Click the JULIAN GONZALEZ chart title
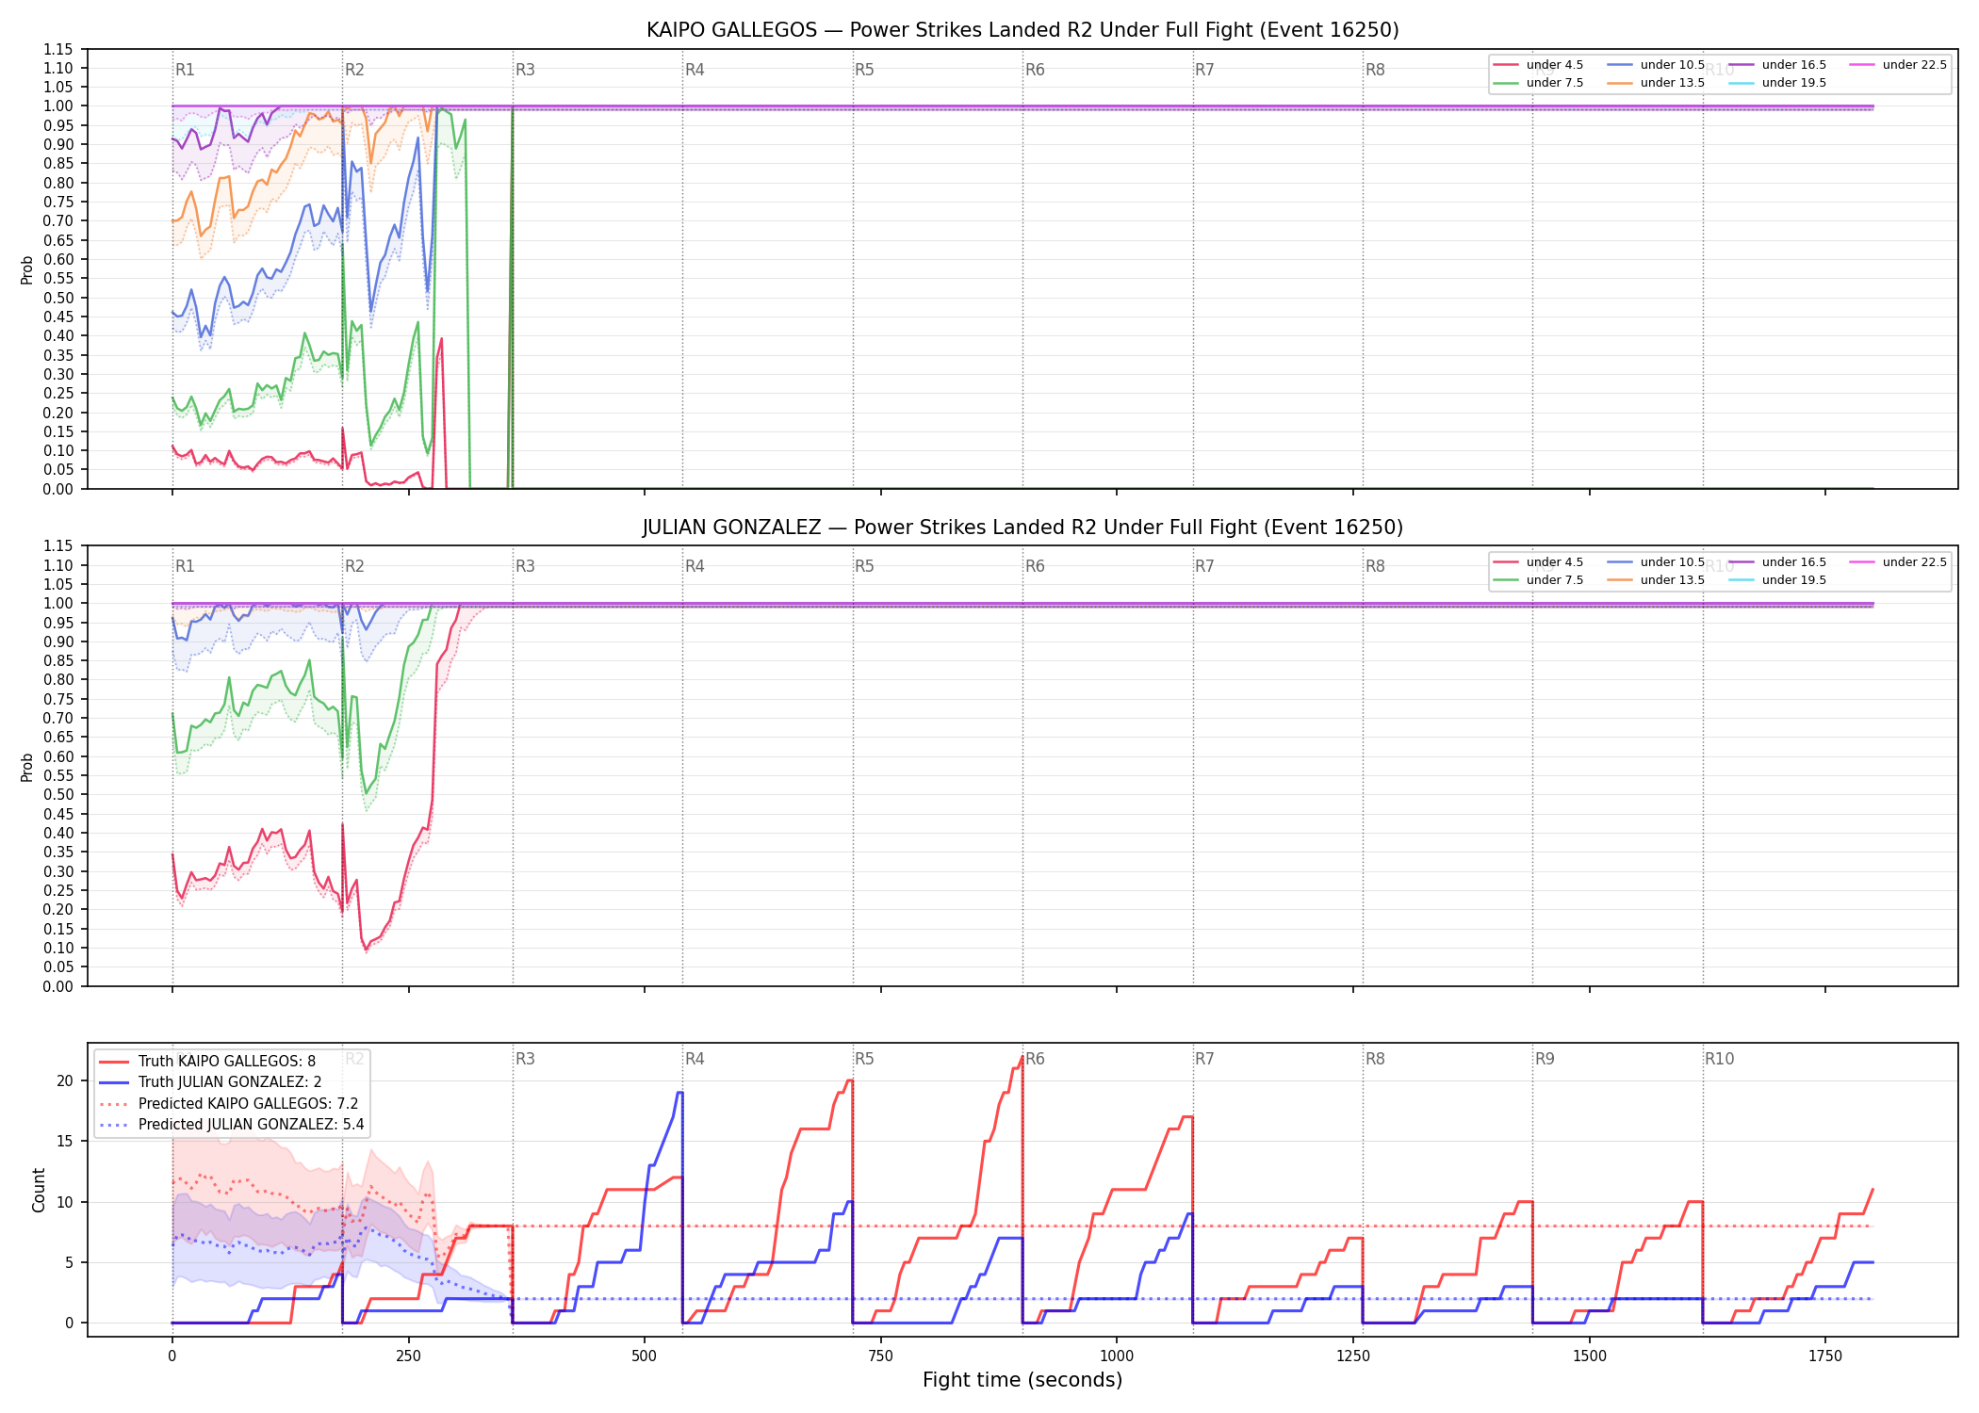Viewport: 1979px width, 1413px height. pyautogui.click(x=1022, y=528)
